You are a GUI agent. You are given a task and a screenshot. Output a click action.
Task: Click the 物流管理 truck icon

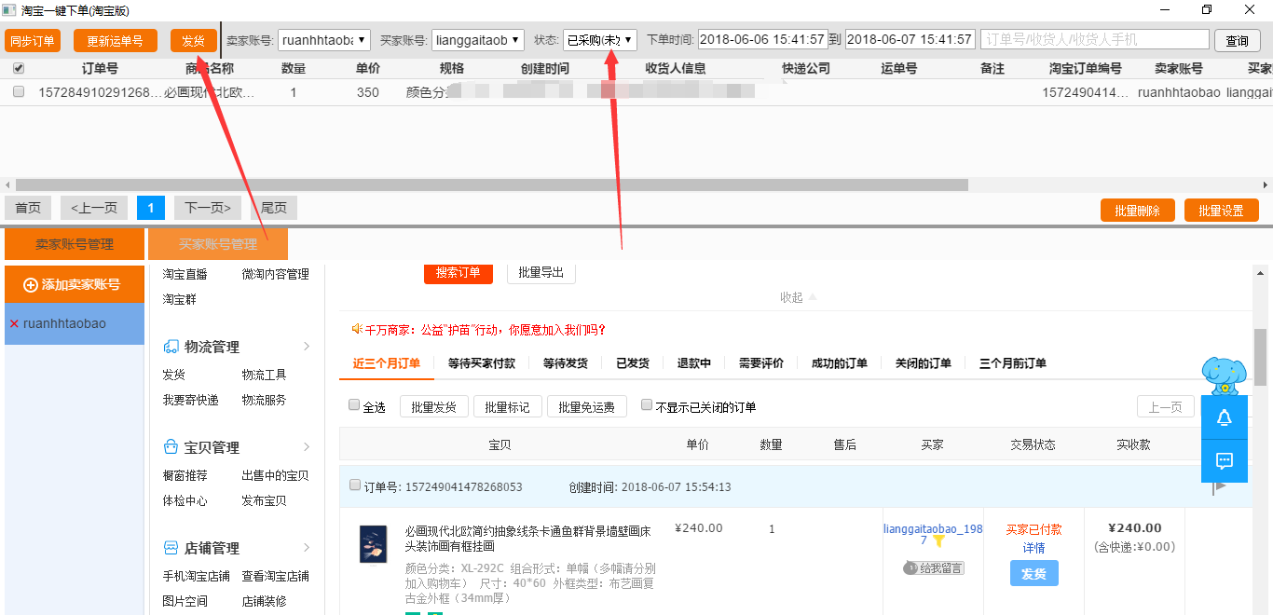click(171, 347)
